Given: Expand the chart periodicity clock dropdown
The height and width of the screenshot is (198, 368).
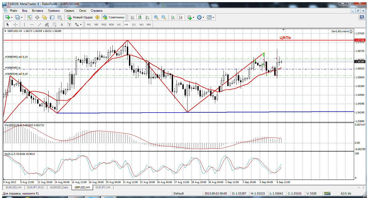Looking at the screenshot, I should (x=201, y=17).
